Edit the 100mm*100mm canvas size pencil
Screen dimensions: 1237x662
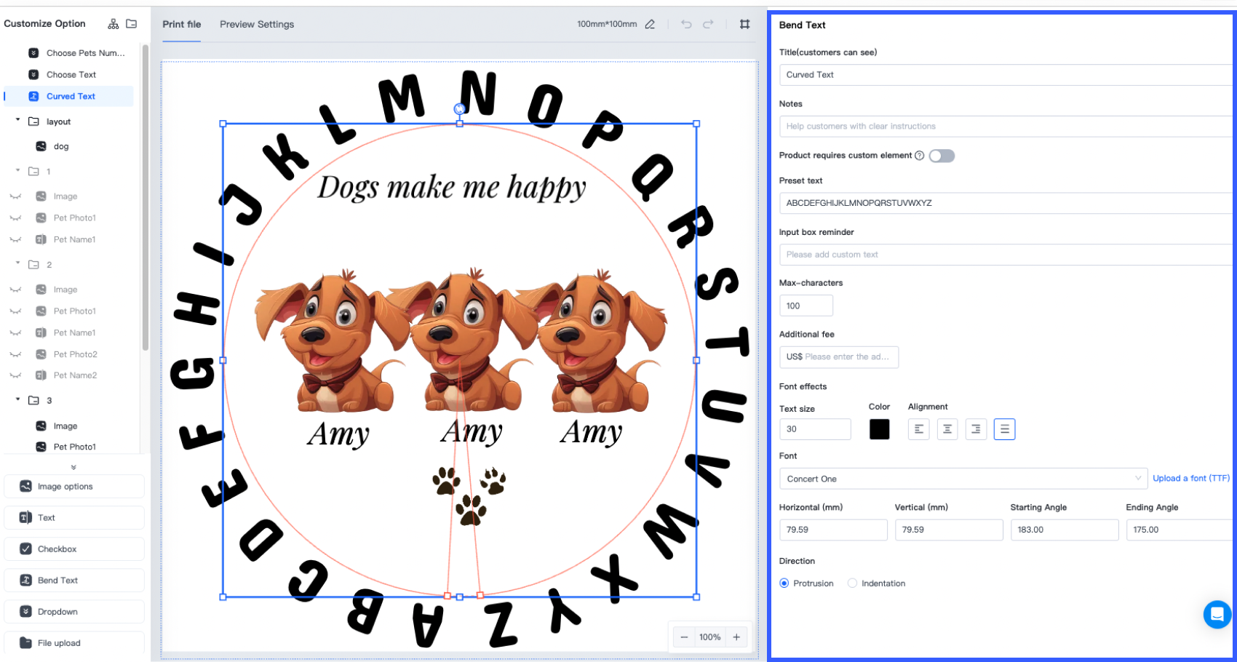coord(650,24)
